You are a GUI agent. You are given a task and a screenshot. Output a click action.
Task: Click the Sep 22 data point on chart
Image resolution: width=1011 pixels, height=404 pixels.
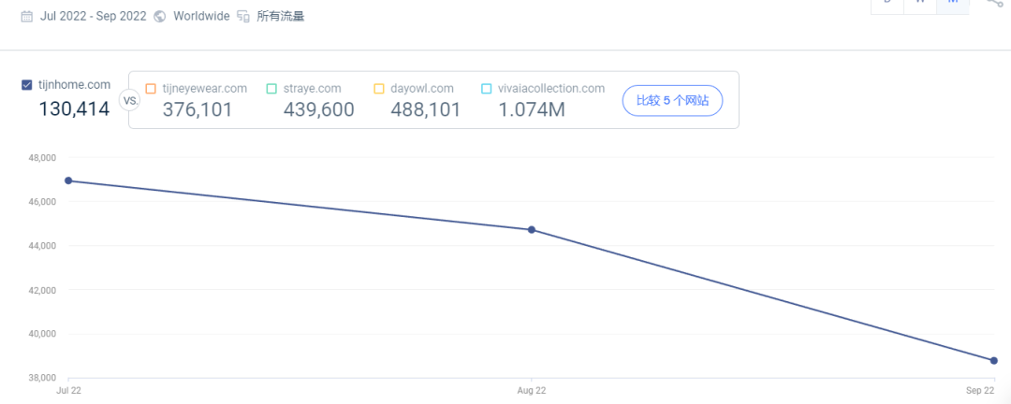click(x=994, y=360)
